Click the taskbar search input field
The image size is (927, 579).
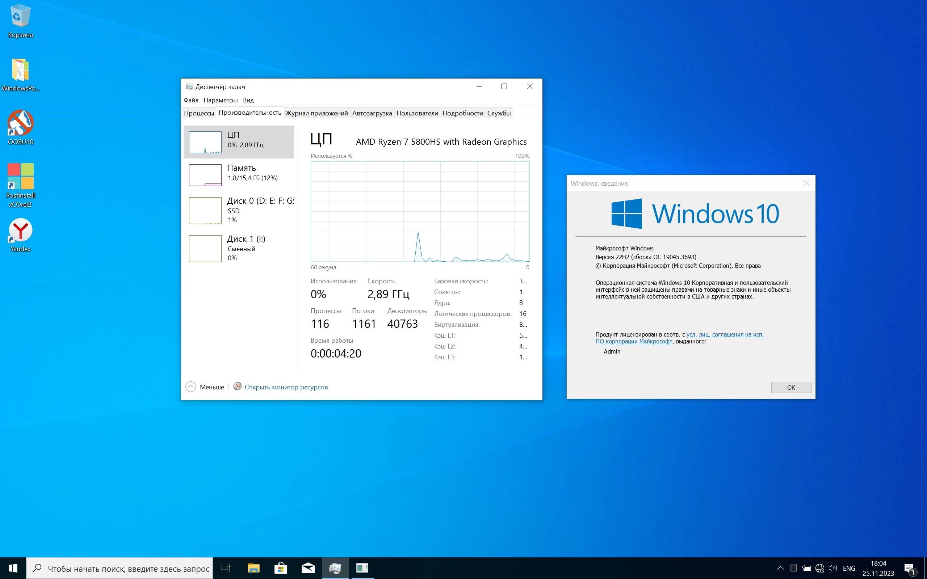128,568
